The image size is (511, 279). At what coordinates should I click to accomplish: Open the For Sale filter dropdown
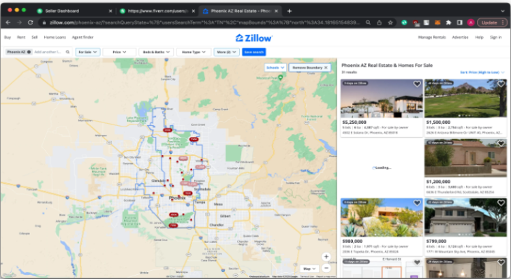tap(88, 52)
